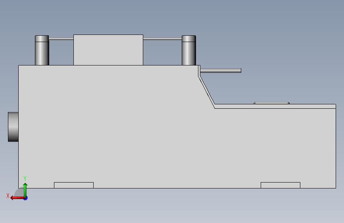This screenshot has height=223, width=344.
Task: Select the left vertical cylinder post
Action: coord(42,50)
